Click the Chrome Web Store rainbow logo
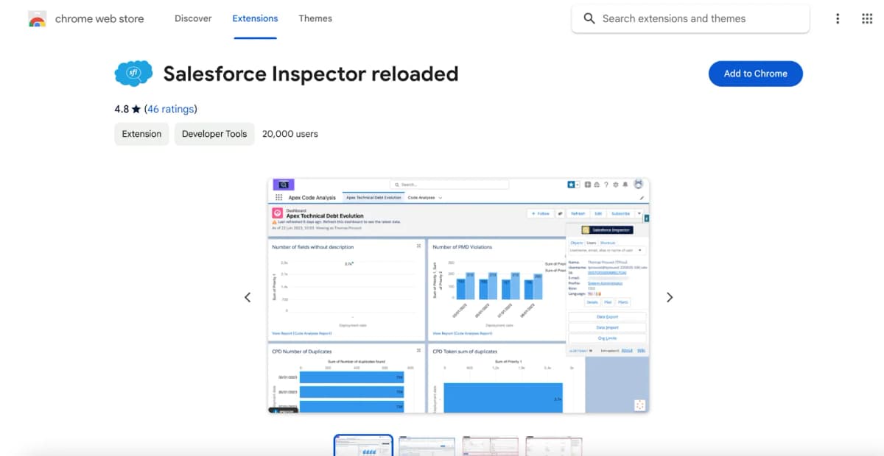The width and height of the screenshot is (884, 456). pyautogui.click(x=38, y=19)
